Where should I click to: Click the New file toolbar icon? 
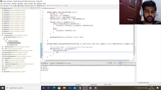(2, 6)
